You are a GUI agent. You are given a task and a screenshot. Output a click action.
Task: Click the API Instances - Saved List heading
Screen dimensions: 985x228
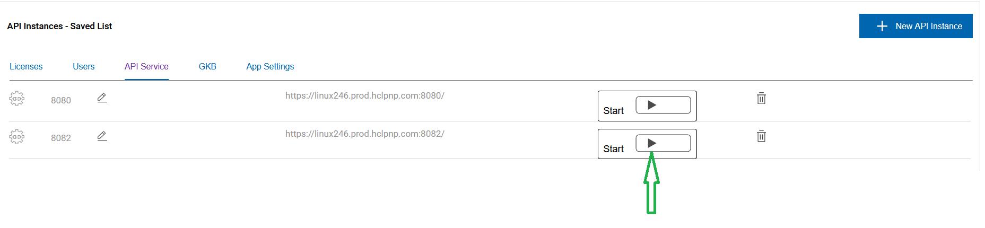tap(59, 26)
